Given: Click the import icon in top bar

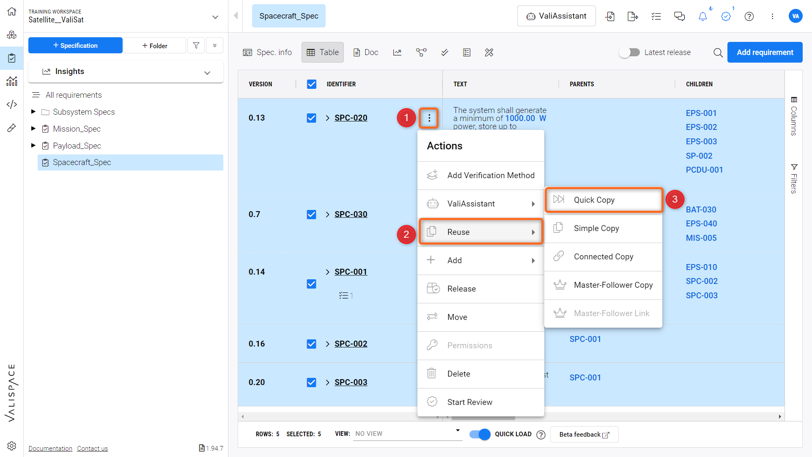Looking at the screenshot, I should coord(610,16).
